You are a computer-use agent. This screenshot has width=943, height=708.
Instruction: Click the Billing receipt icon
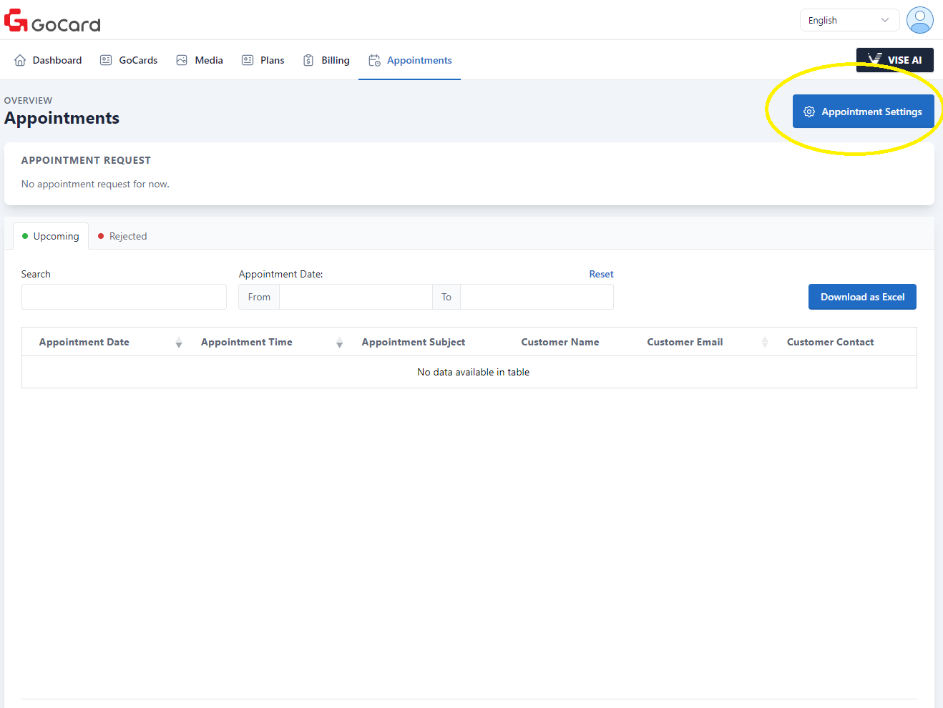click(308, 60)
